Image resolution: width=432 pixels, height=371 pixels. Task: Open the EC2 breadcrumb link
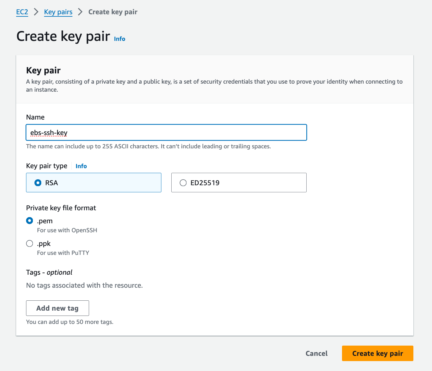tap(22, 12)
